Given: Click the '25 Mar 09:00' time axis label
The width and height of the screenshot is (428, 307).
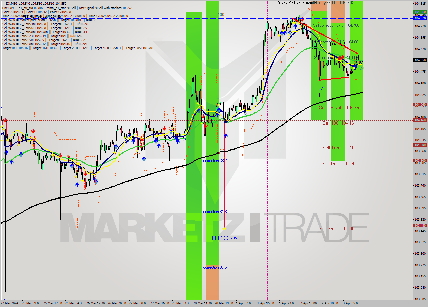Looking at the screenshot, I should pyautogui.click(x=31, y=303).
